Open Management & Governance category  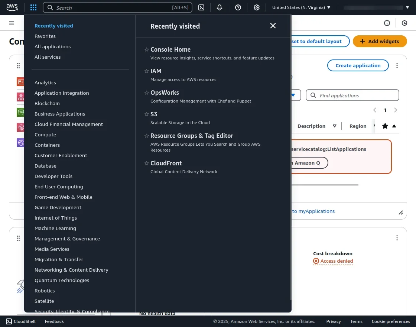click(67, 239)
